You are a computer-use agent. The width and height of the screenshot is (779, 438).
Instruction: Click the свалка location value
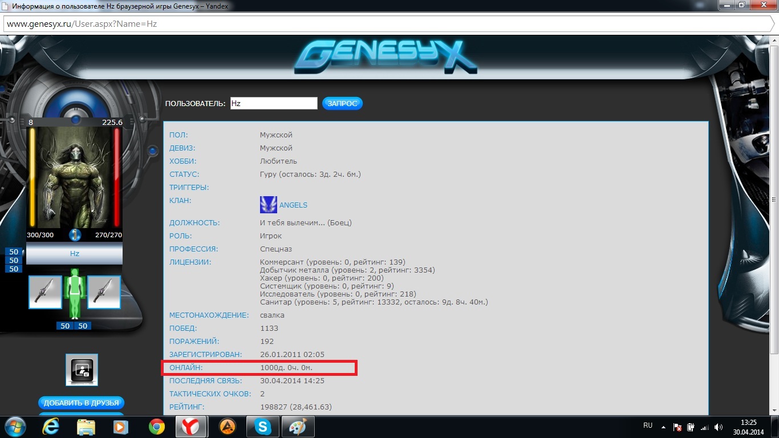(272, 315)
